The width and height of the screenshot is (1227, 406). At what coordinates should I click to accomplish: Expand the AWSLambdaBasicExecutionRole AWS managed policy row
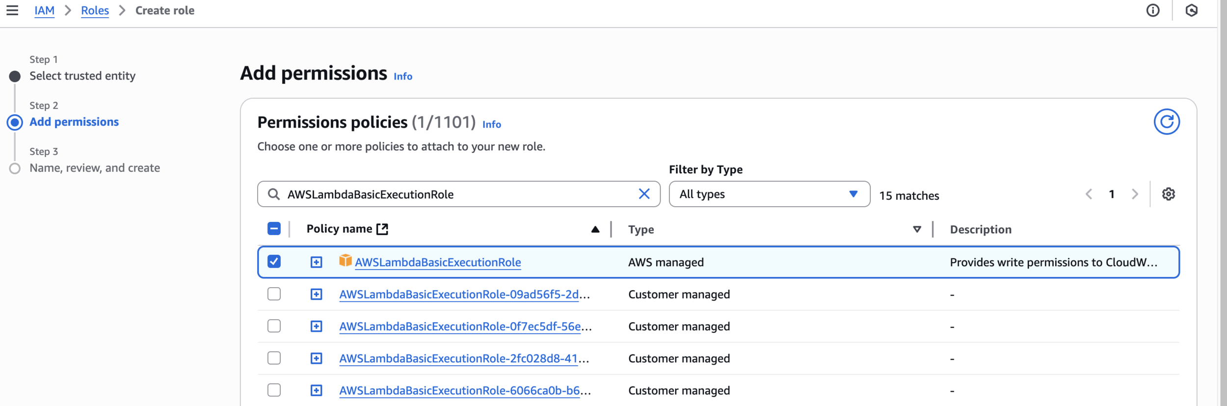coord(316,262)
